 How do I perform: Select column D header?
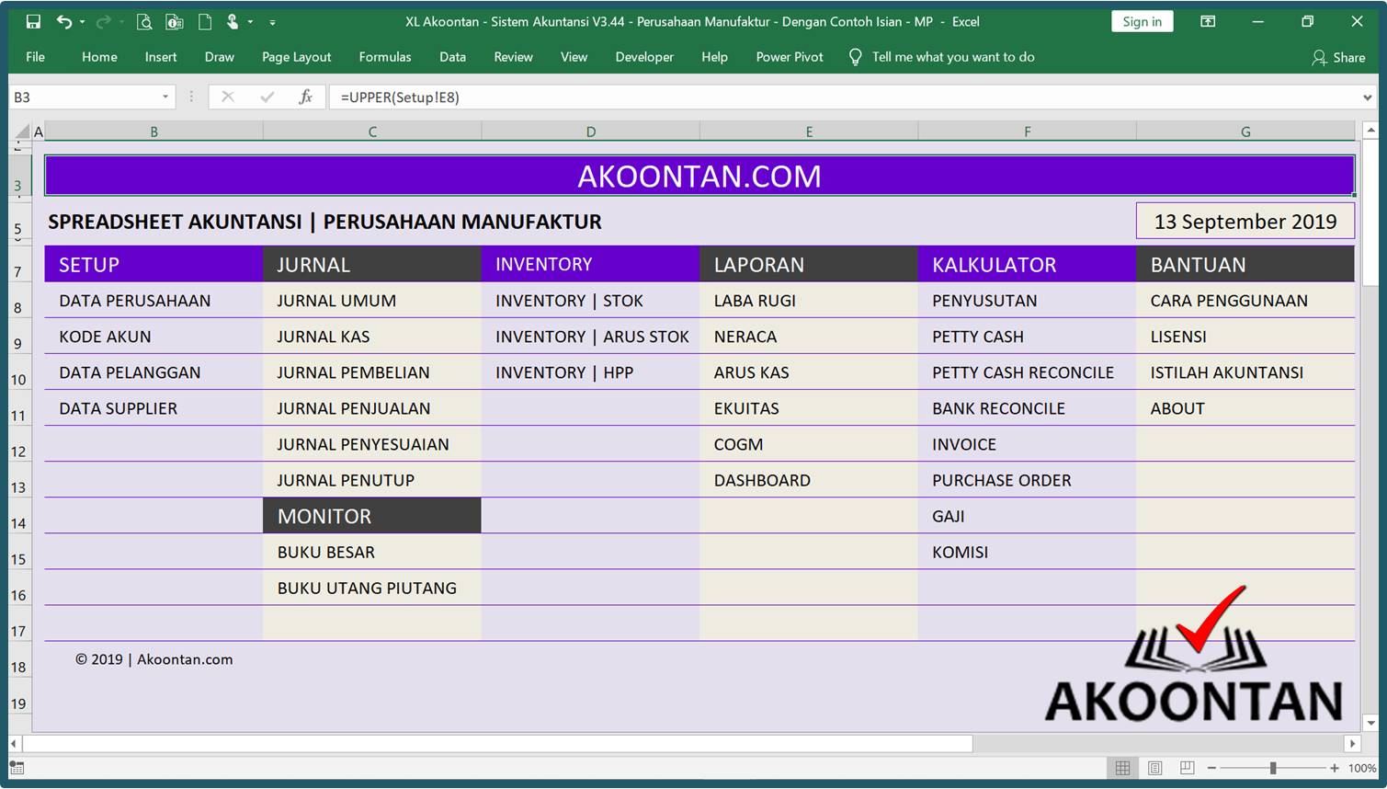coord(590,131)
